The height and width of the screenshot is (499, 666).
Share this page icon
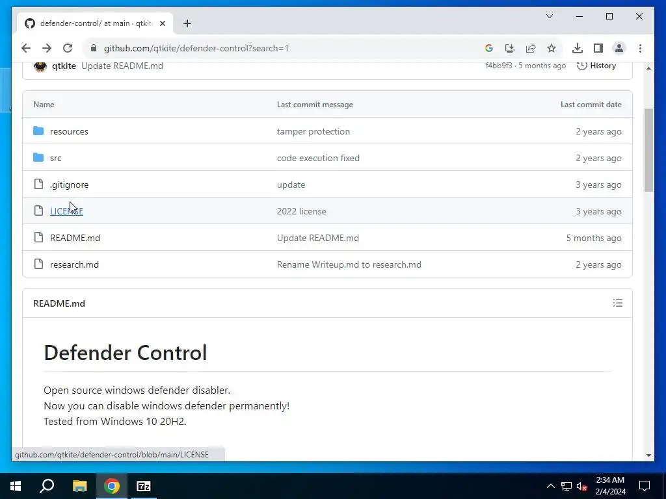click(x=531, y=48)
